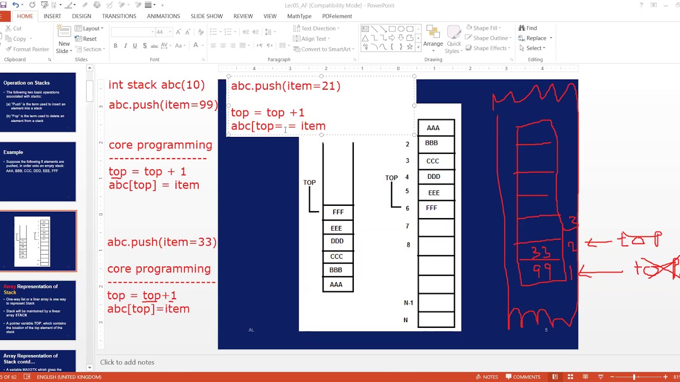
Task: Switch to Slide Sorter view
Action: click(571, 377)
